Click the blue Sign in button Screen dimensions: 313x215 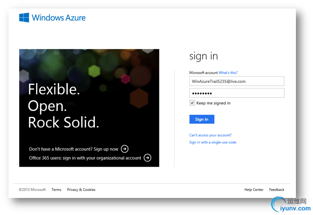202,119
